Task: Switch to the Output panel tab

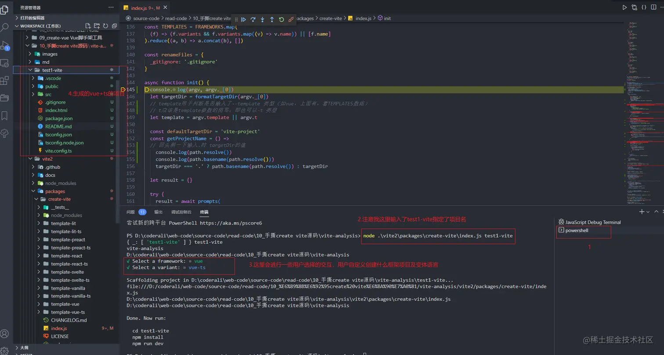Action: point(158,212)
